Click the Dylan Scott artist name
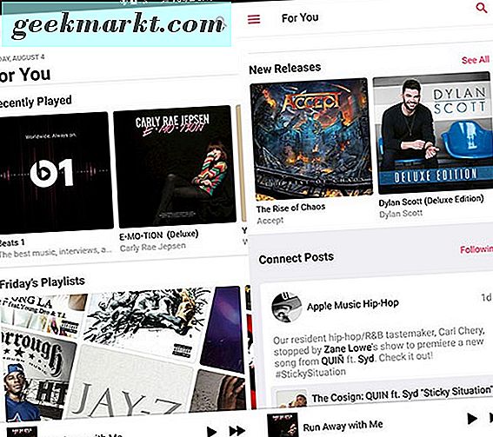The height and width of the screenshot is (437, 493). point(401,214)
